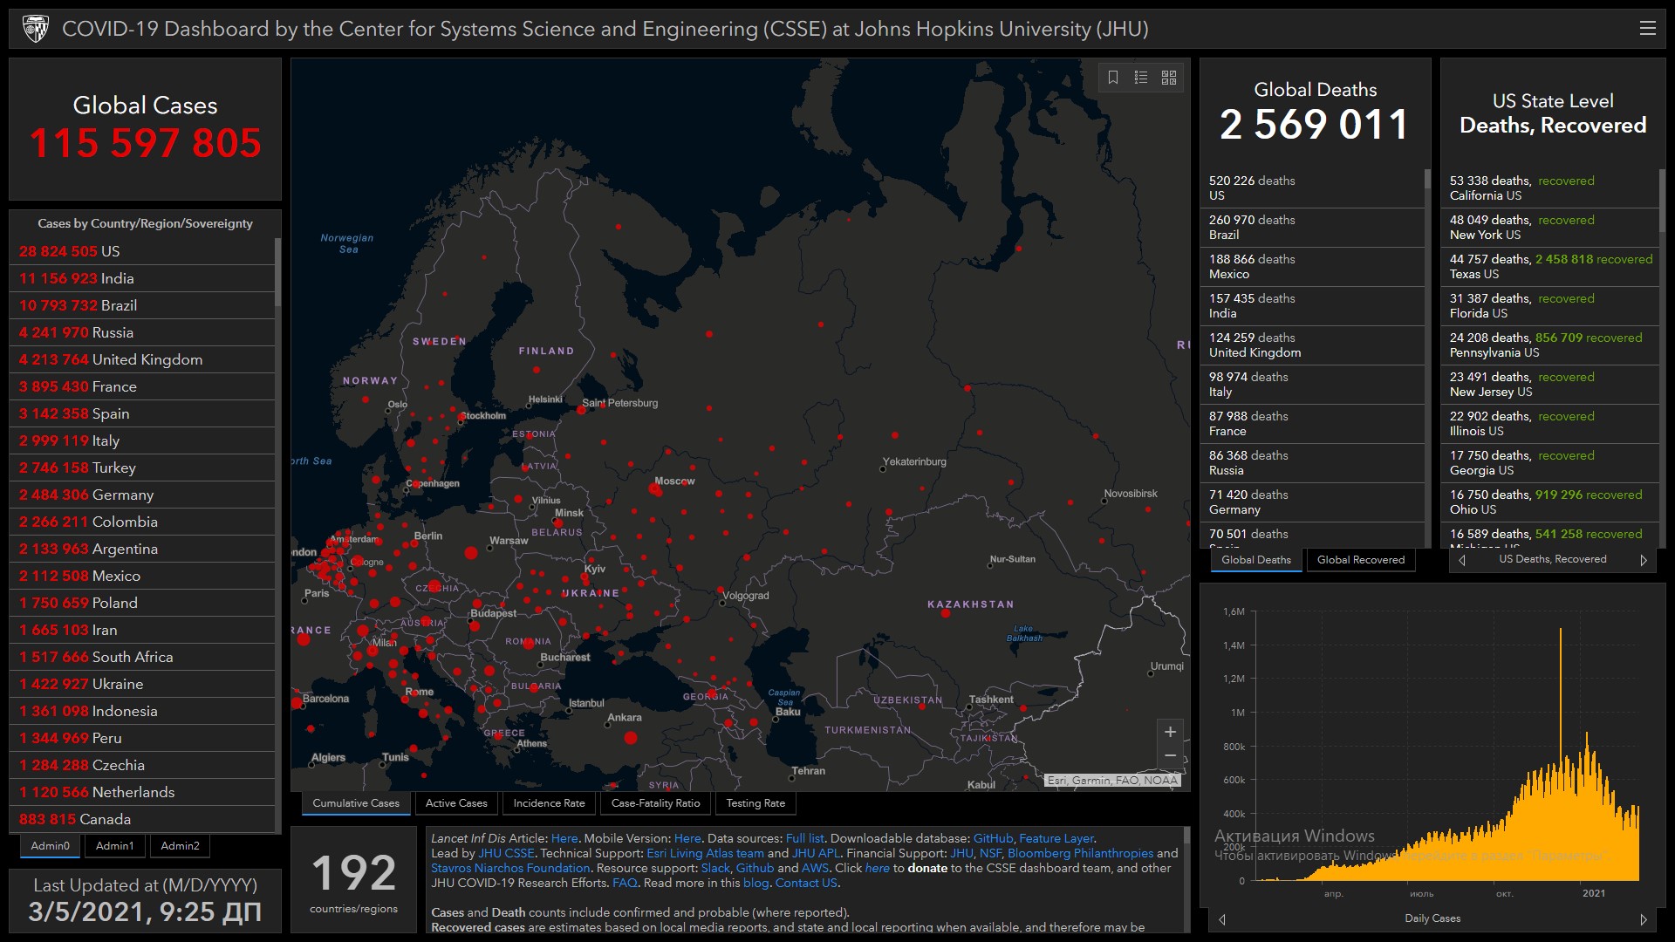Image resolution: width=1675 pixels, height=942 pixels.
Task: Open the Global Recovered tab
Action: (1360, 560)
